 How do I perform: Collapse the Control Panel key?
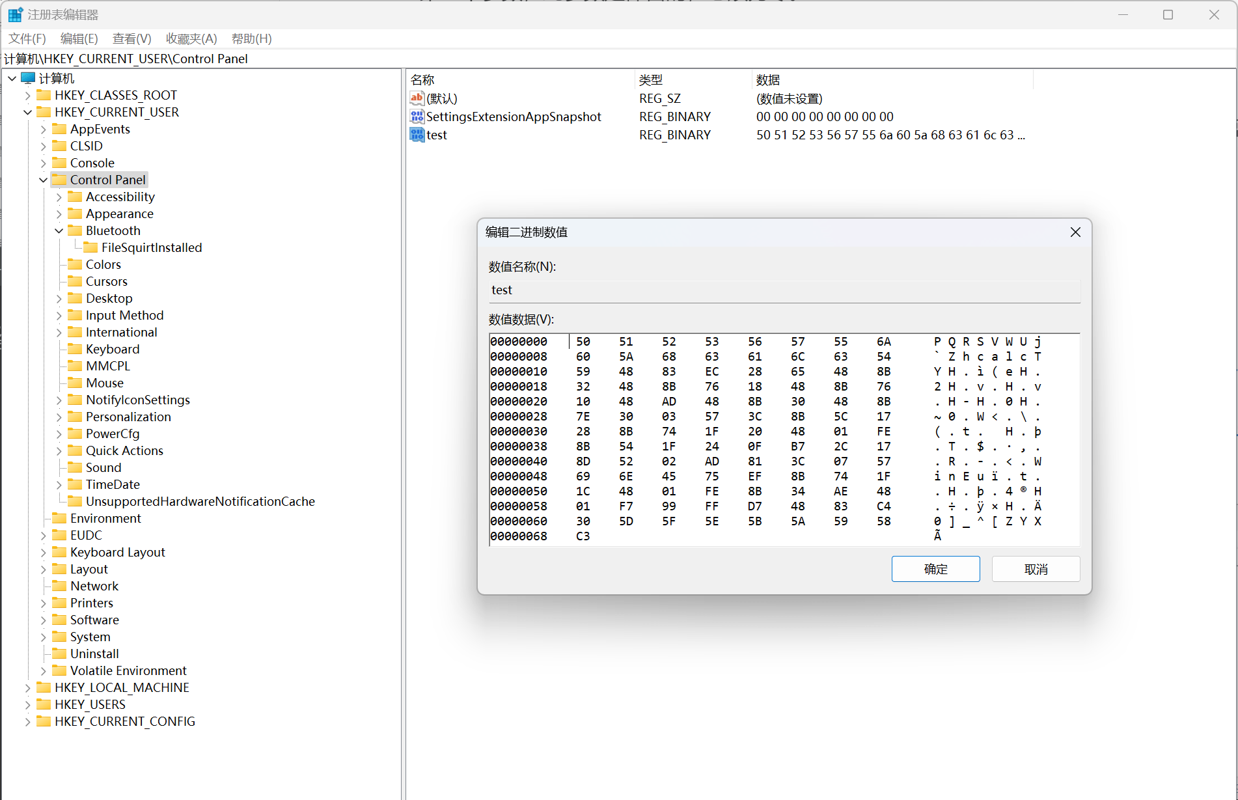pyautogui.click(x=44, y=180)
